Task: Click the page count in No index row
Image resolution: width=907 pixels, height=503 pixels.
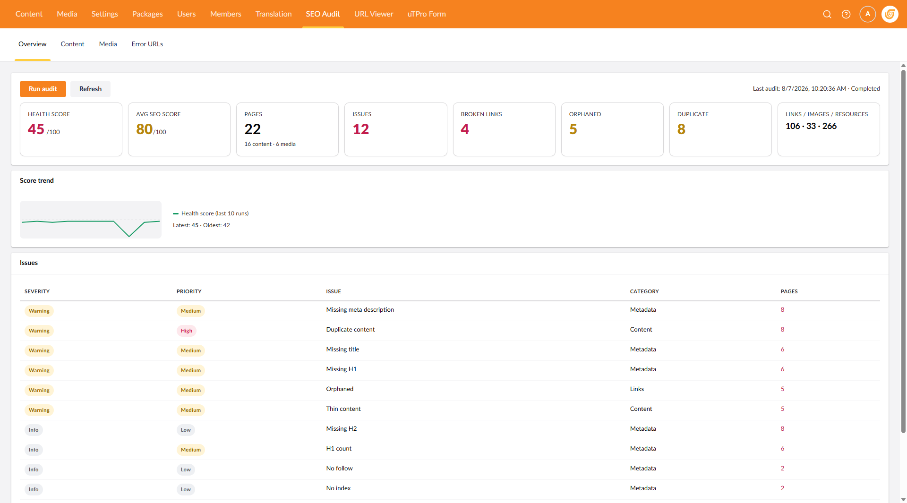Action: [782, 488]
